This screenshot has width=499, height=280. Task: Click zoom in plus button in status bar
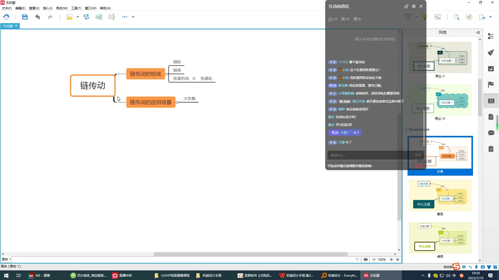pos(391,260)
